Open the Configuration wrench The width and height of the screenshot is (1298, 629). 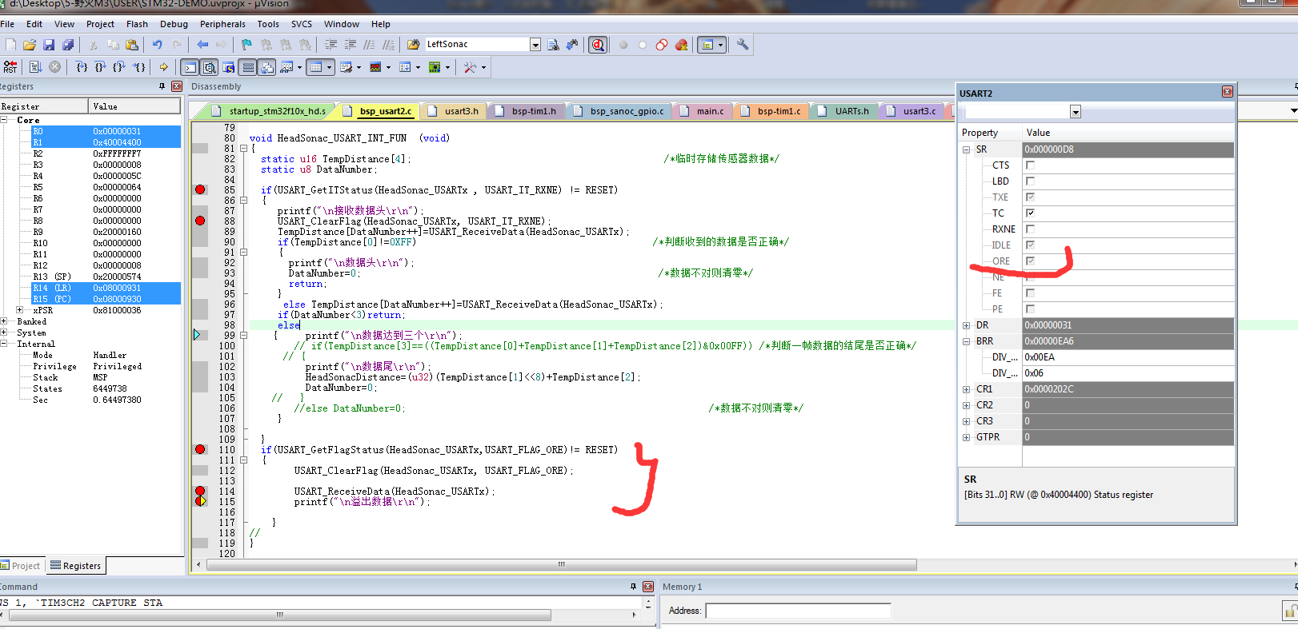click(x=743, y=45)
